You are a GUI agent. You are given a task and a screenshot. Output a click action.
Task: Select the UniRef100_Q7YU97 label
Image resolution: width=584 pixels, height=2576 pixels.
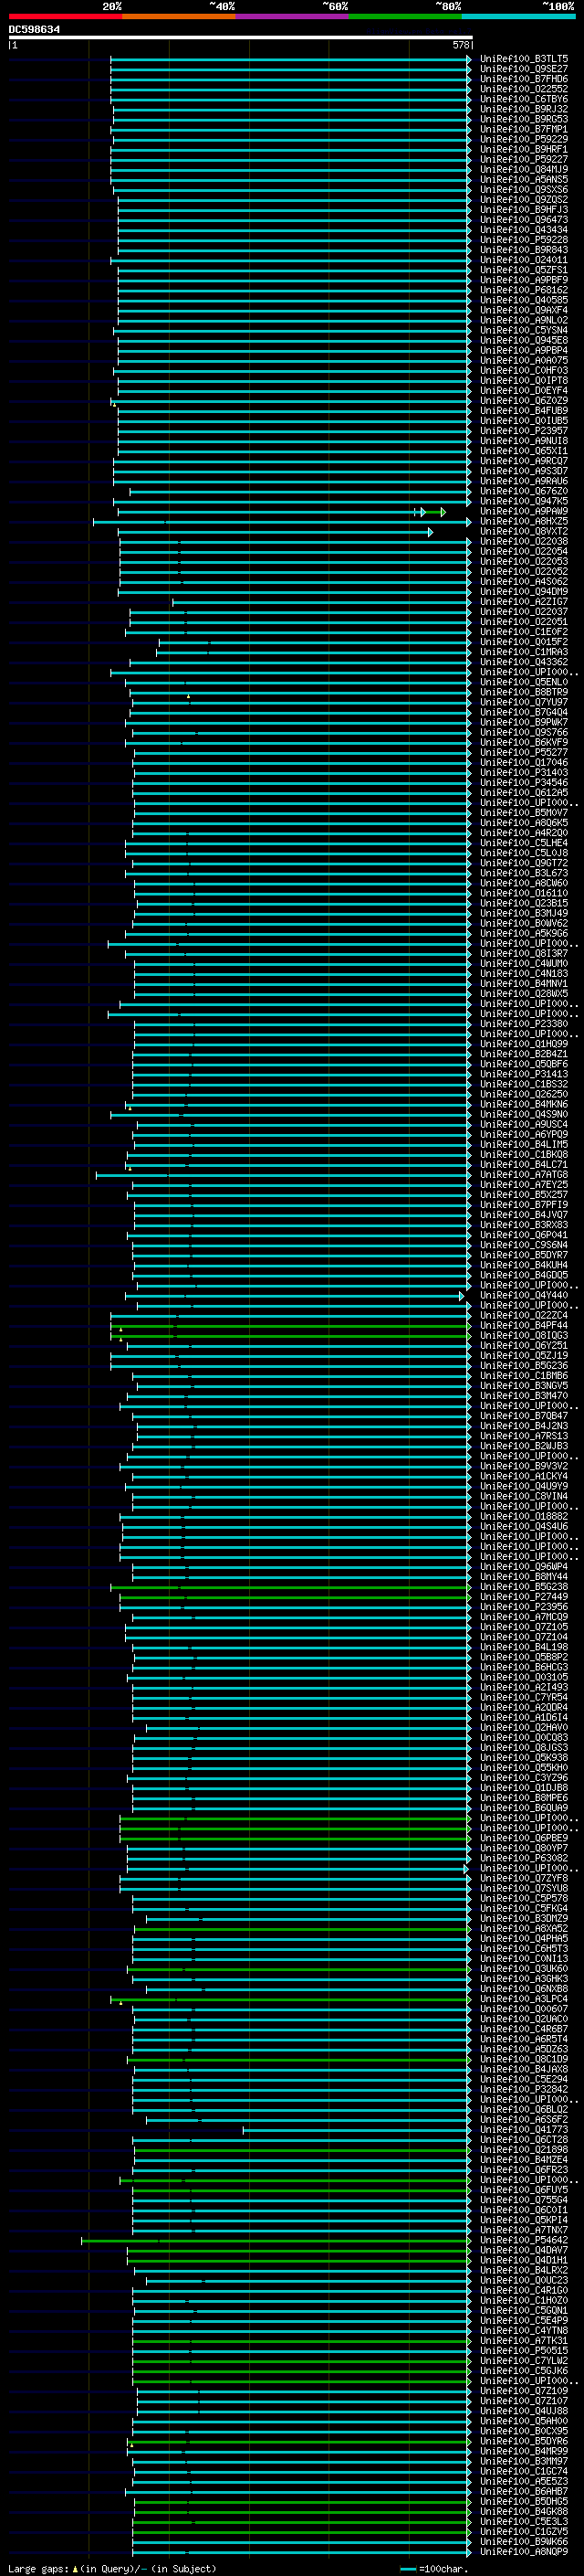(x=523, y=702)
